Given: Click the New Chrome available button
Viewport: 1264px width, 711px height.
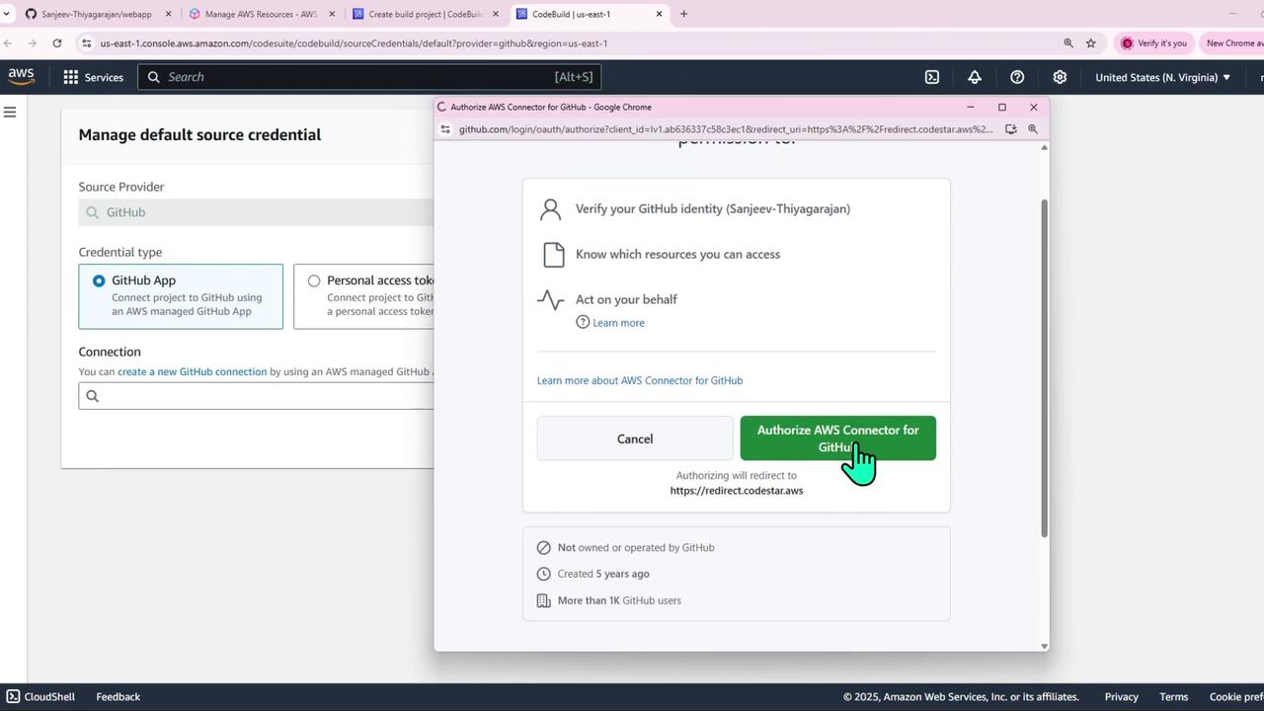Looking at the screenshot, I should pyautogui.click(x=1233, y=43).
